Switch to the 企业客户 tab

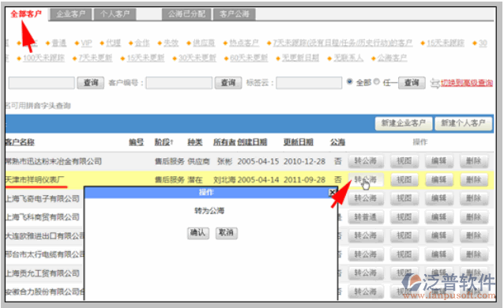(71, 14)
